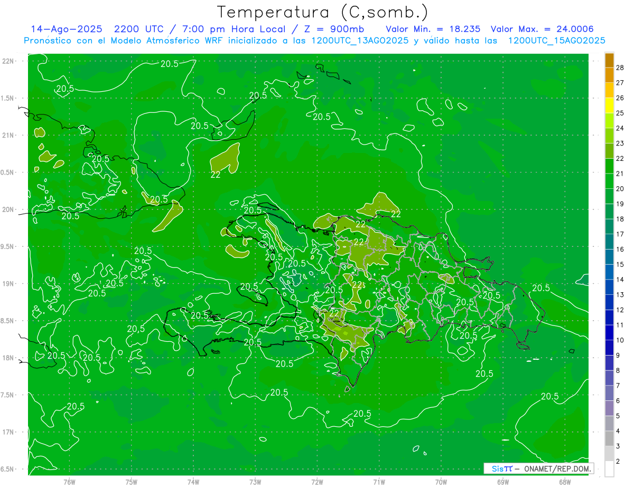Pick the teal swatch between 16 and 17
634x489 pixels.
point(609,242)
